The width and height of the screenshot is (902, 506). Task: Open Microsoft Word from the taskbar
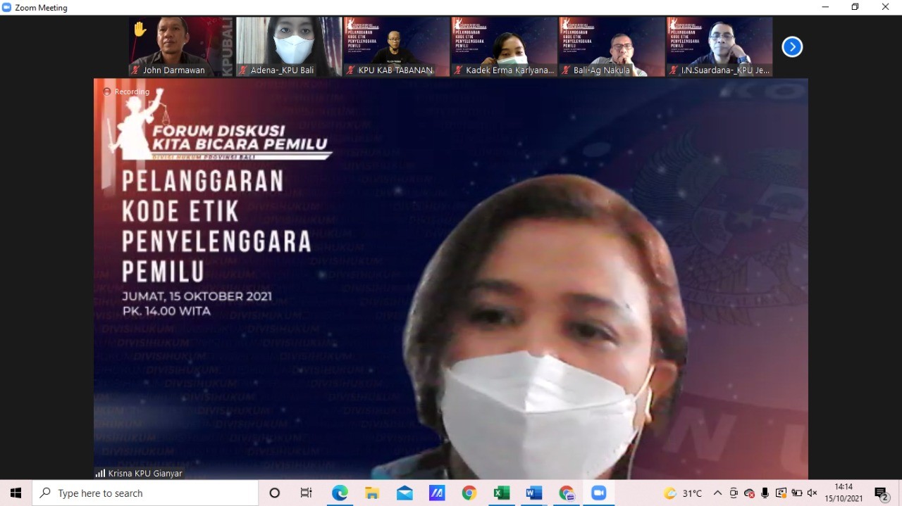click(533, 493)
